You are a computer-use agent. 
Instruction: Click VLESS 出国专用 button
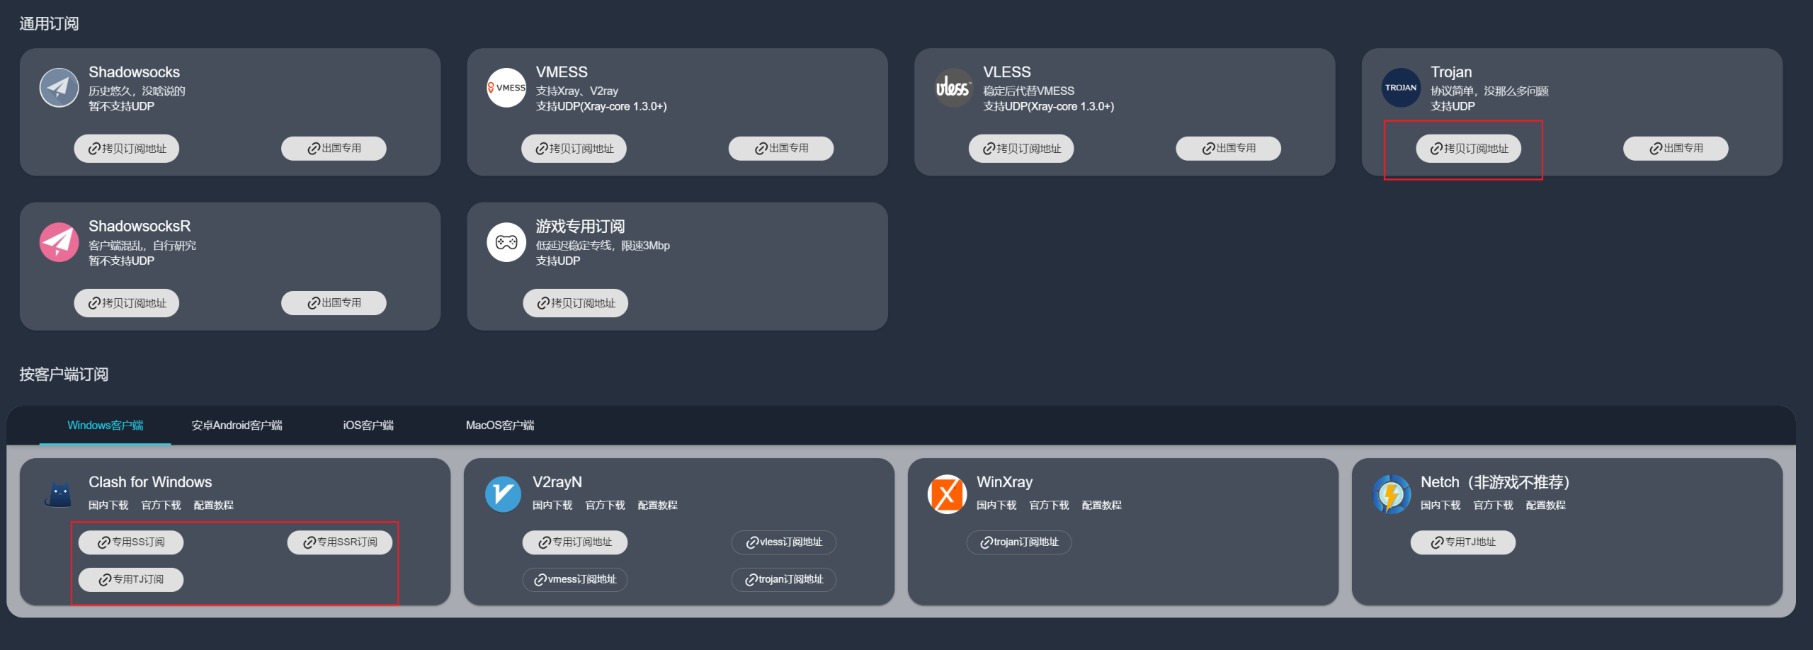(1229, 149)
